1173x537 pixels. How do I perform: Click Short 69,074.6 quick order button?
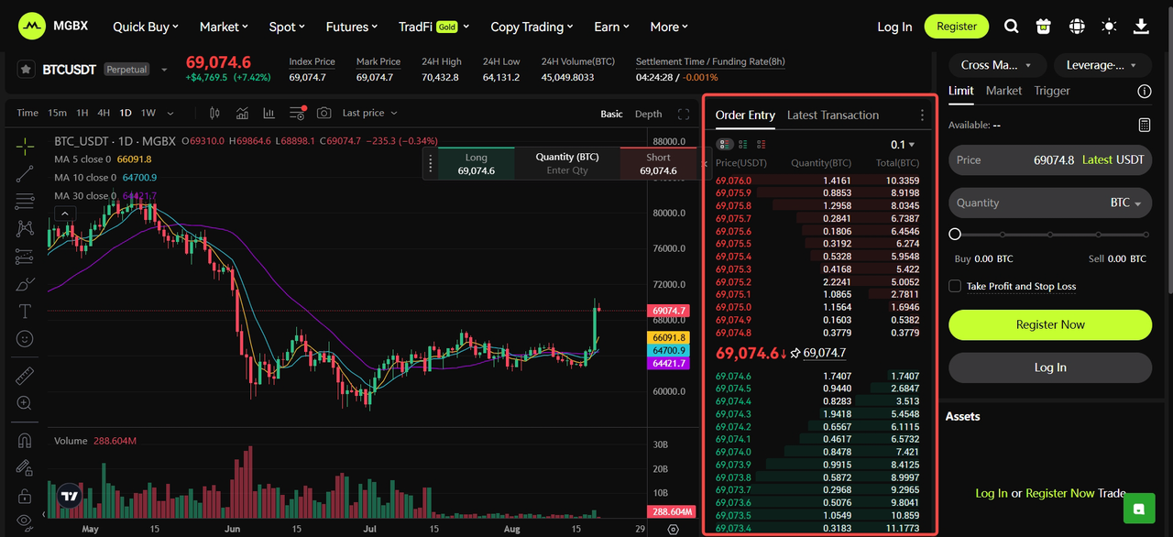pyautogui.click(x=658, y=164)
